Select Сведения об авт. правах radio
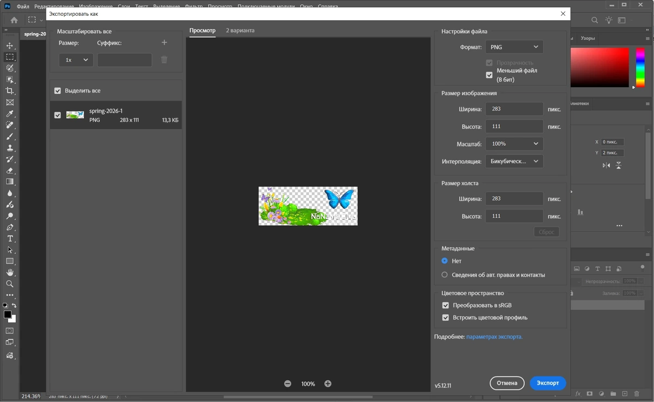Screen dimensions: 654x402 click(x=445, y=275)
